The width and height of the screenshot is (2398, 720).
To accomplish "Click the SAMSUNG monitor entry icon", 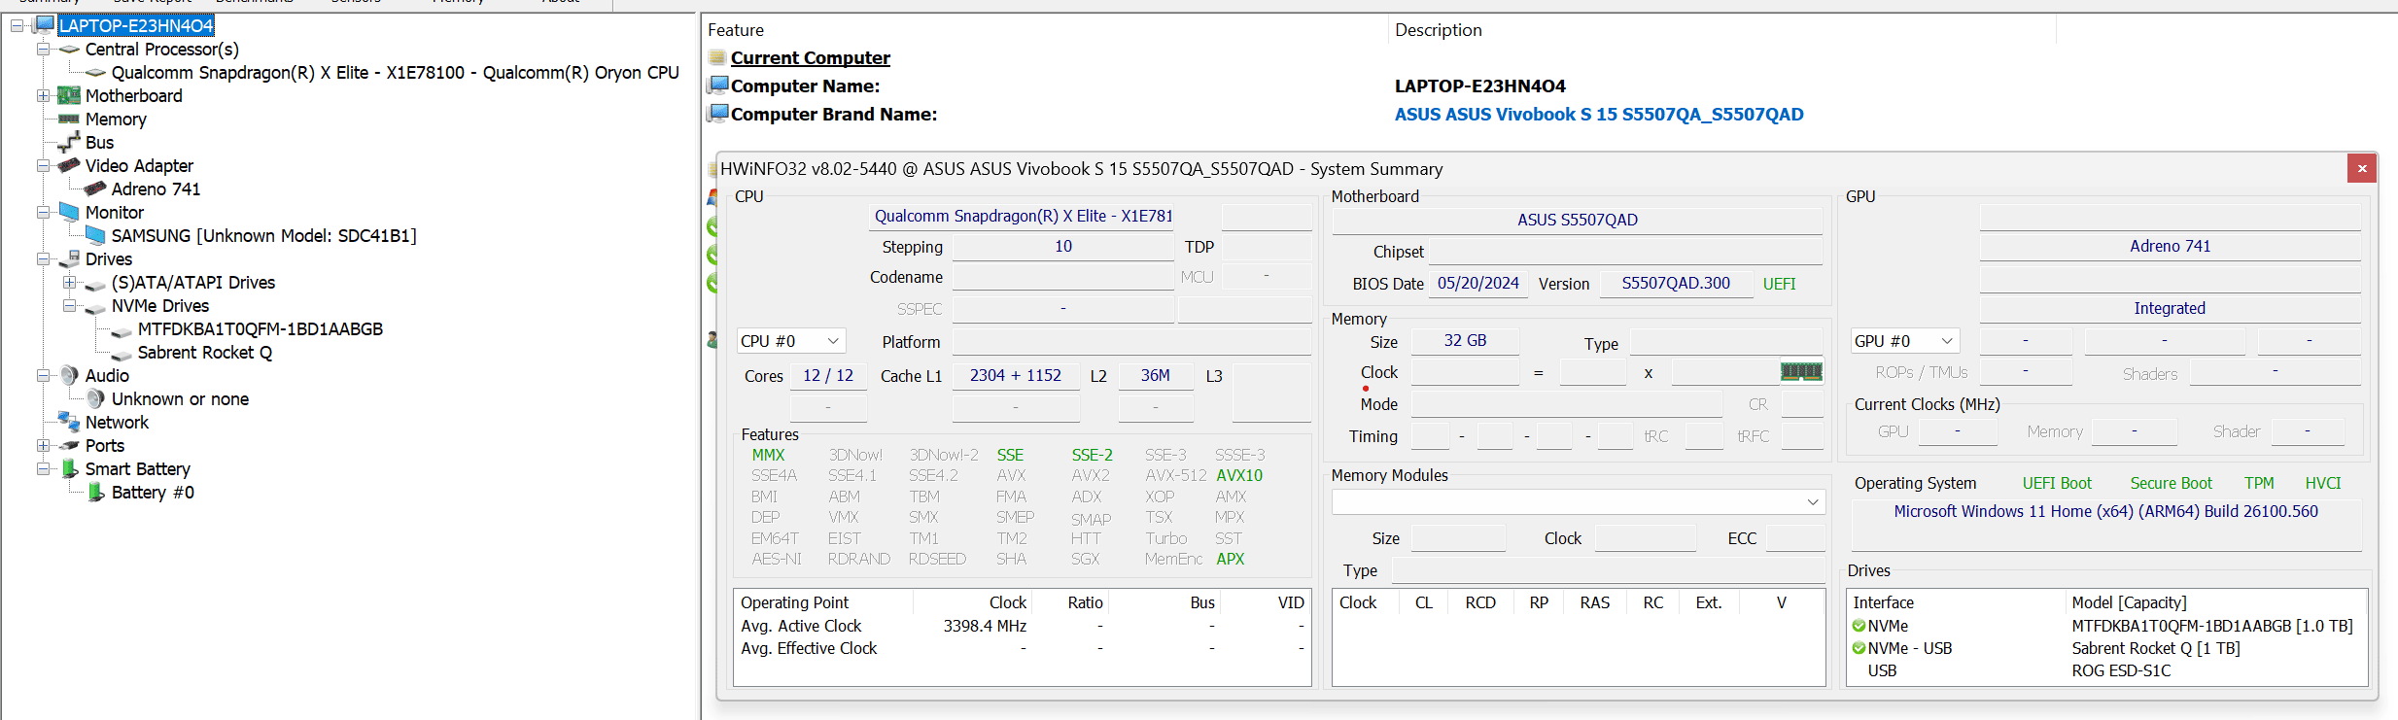I will coord(95,235).
